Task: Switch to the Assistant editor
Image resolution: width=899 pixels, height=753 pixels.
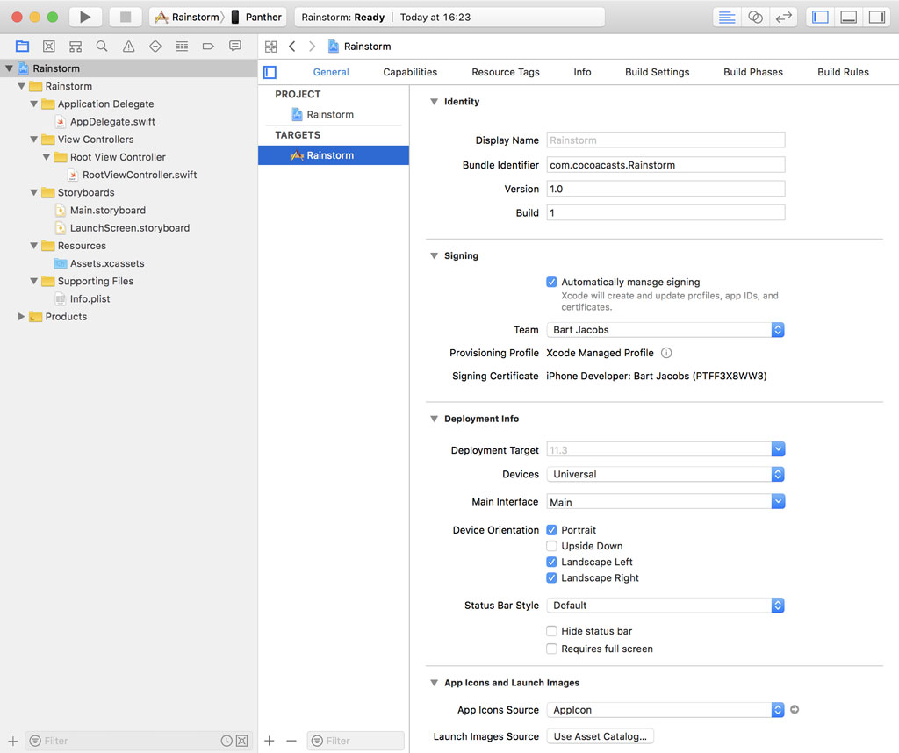Action: tap(755, 17)
